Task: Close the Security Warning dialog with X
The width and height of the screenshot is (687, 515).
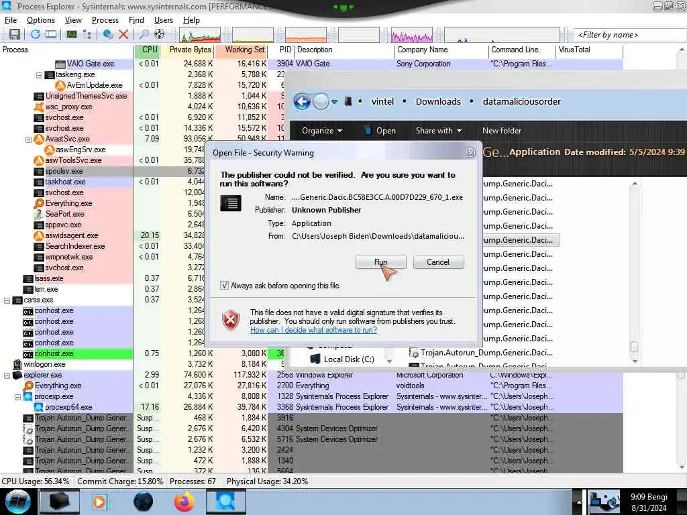Action: (470, 152)
